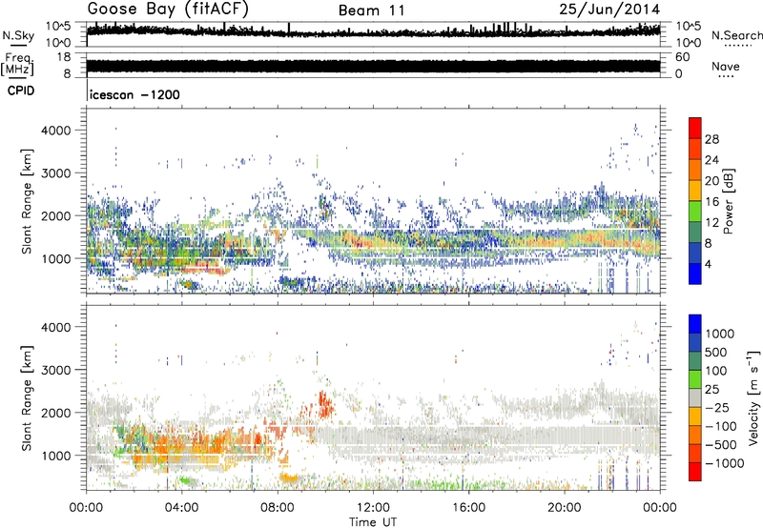Click the red bottom segment of the velocity colorbar
This screenshot has width=763, height=528.
point(695,472)
